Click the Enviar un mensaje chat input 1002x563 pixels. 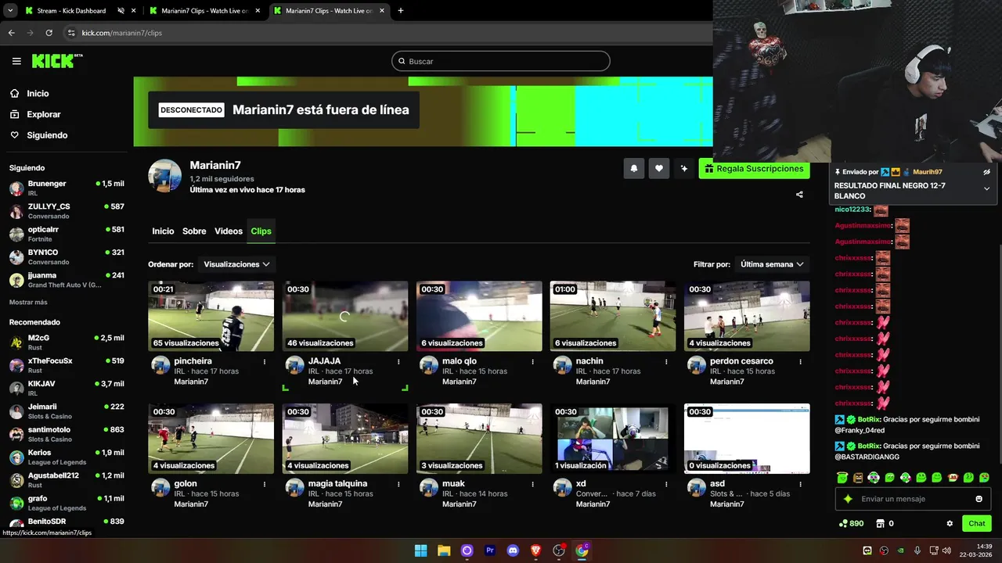coord(912,499)
